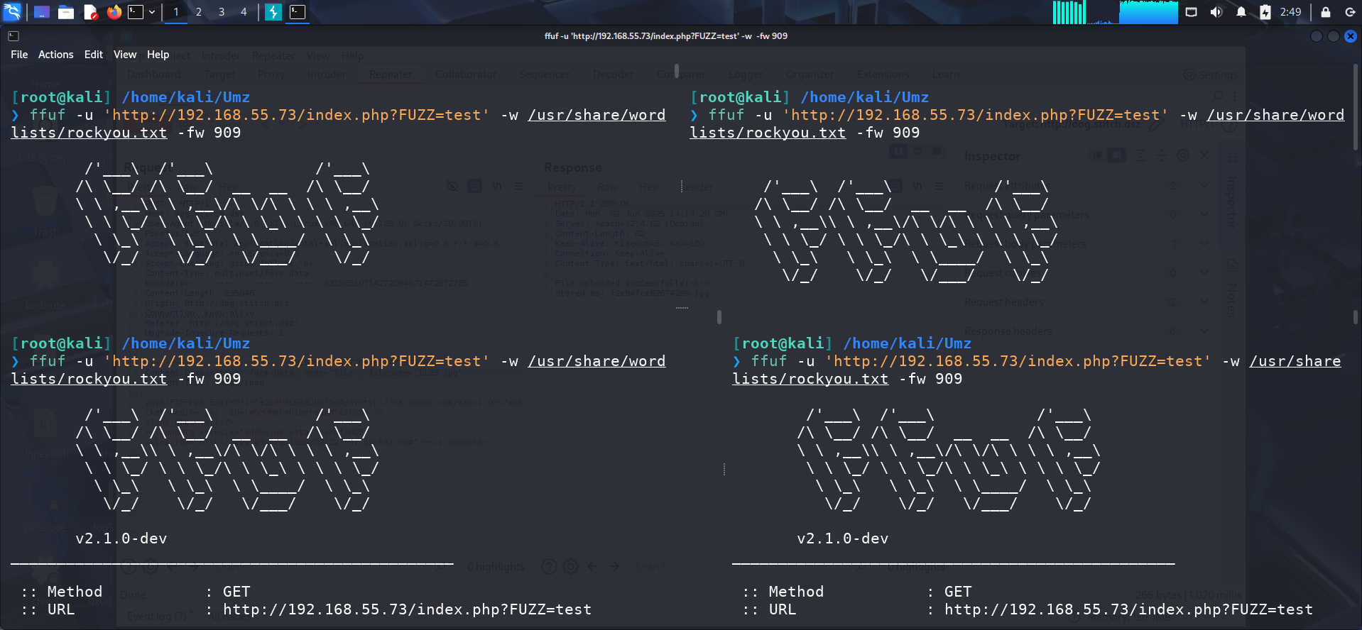
Task: Click the URL line in the bottom-right pane
Action: (x=1027, y=609)
